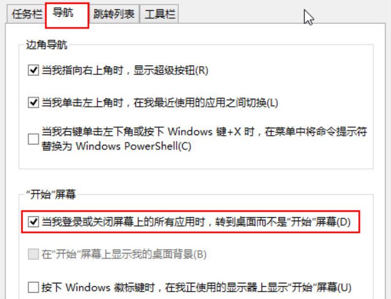391x299 pixels.
Task: Click the label text 当我单击左上角时…切换(L)
Action: (x=160, y=103)
